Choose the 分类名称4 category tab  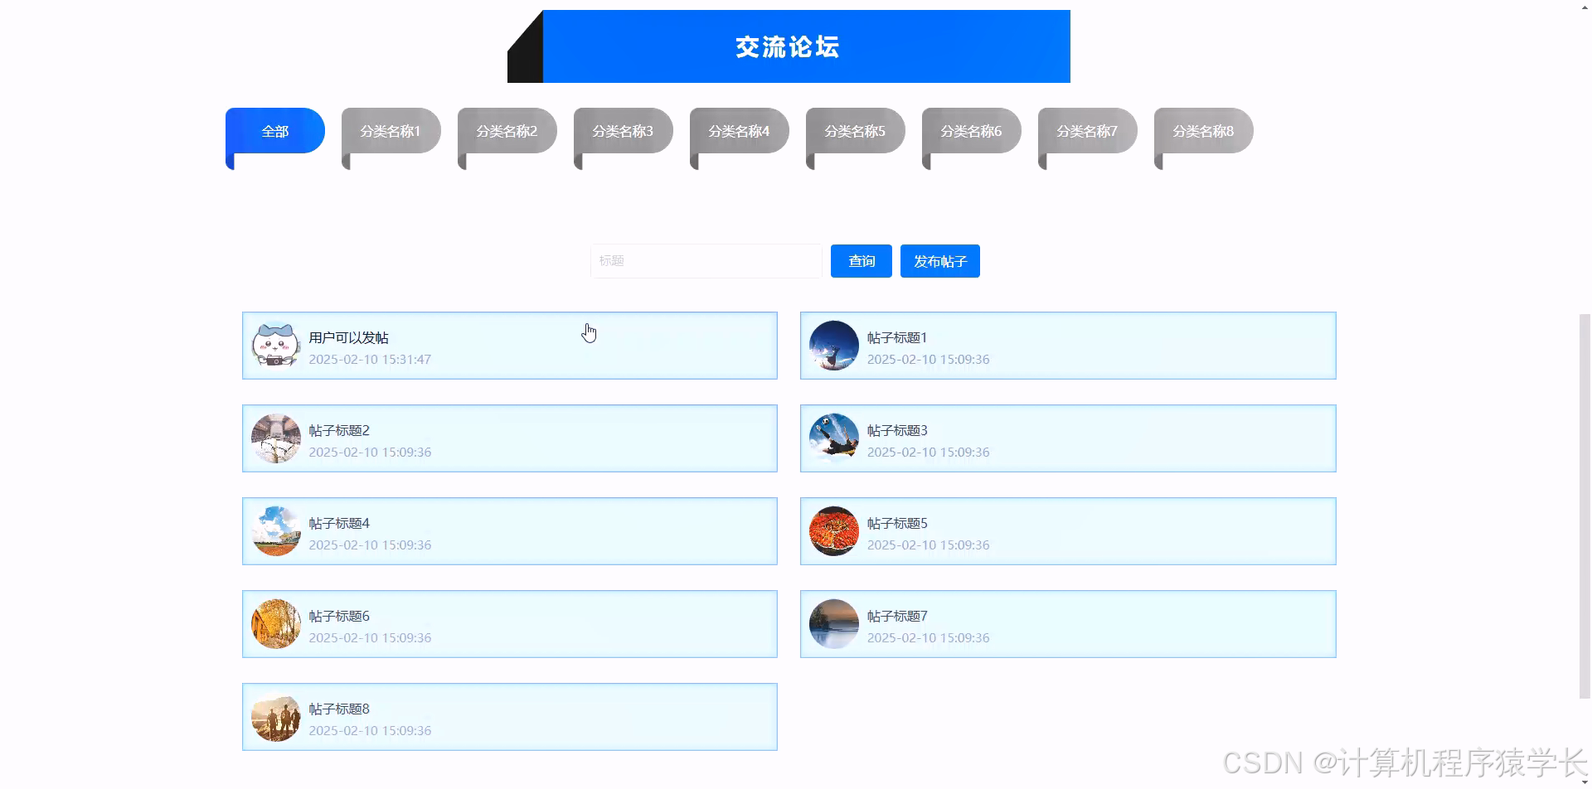740,131
